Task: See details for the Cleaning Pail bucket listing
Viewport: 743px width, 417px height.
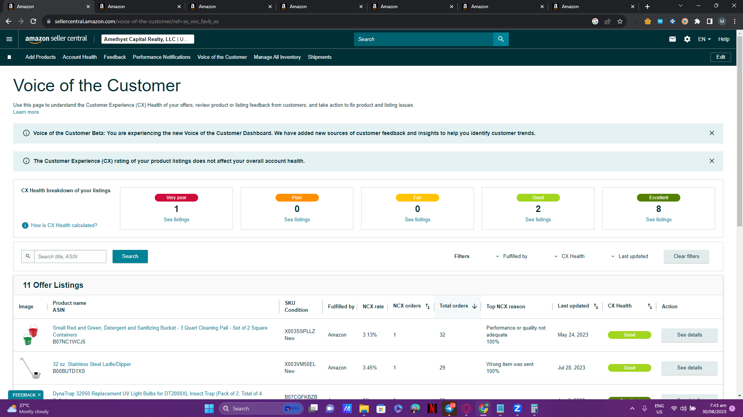Action: 690,335
